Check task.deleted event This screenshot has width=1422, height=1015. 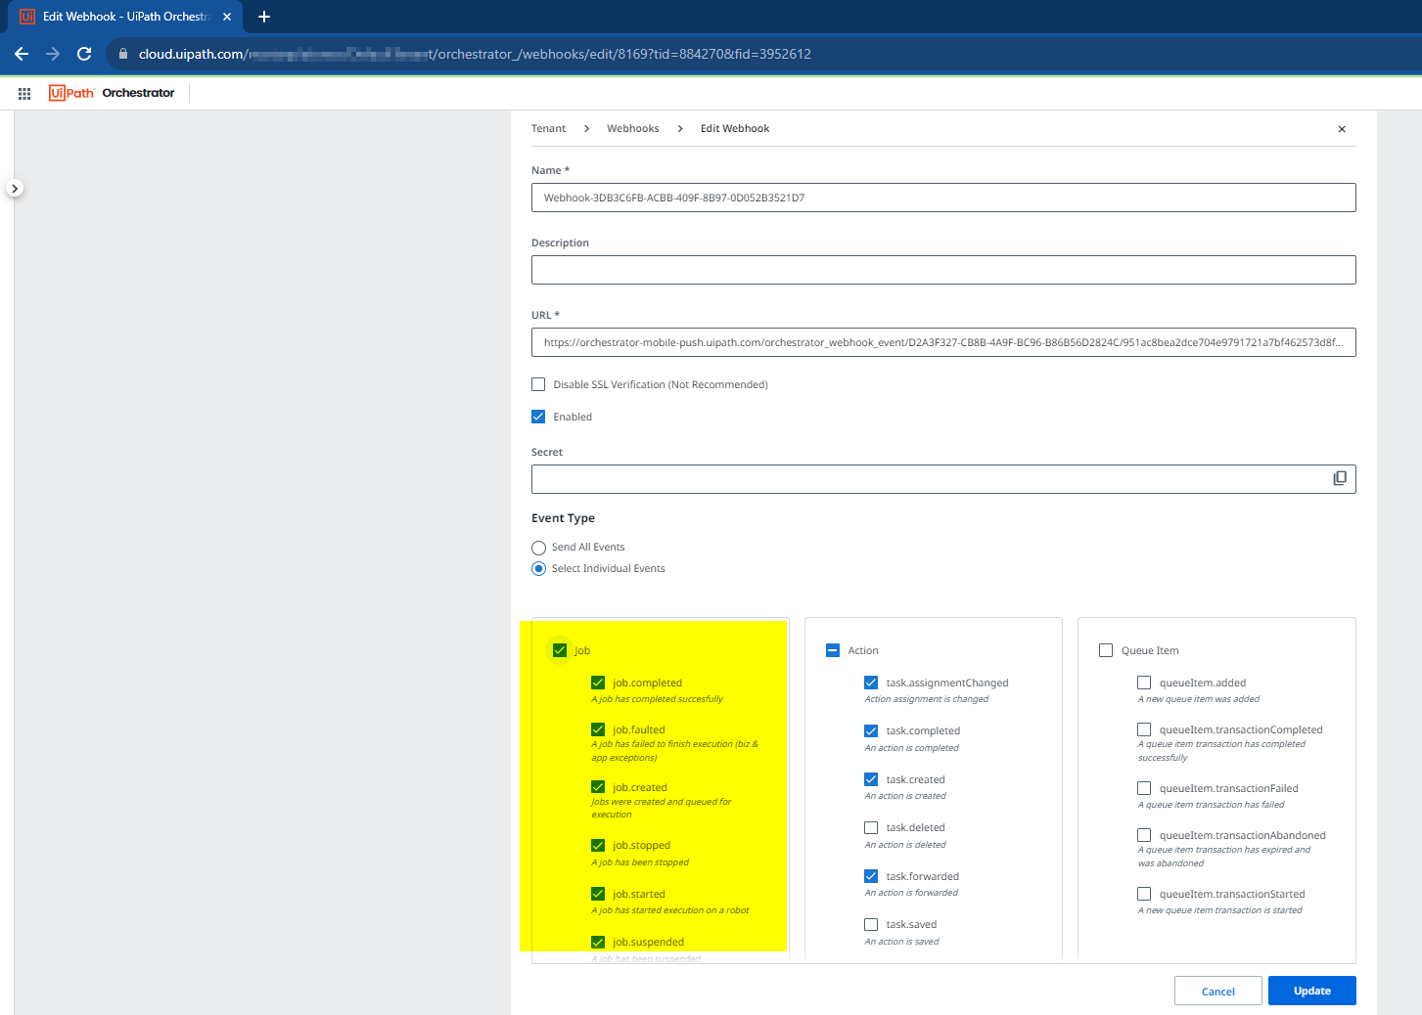pyautogui.click(x=871, y=827)
